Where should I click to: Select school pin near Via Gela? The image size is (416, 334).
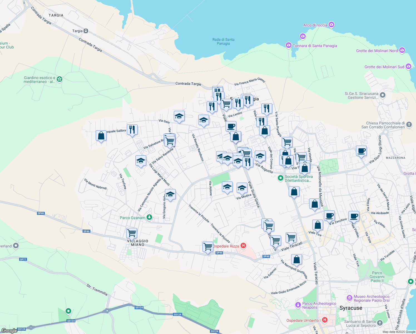point(179,116)
